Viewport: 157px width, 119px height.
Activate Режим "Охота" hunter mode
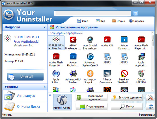click(x=62, y=102)
